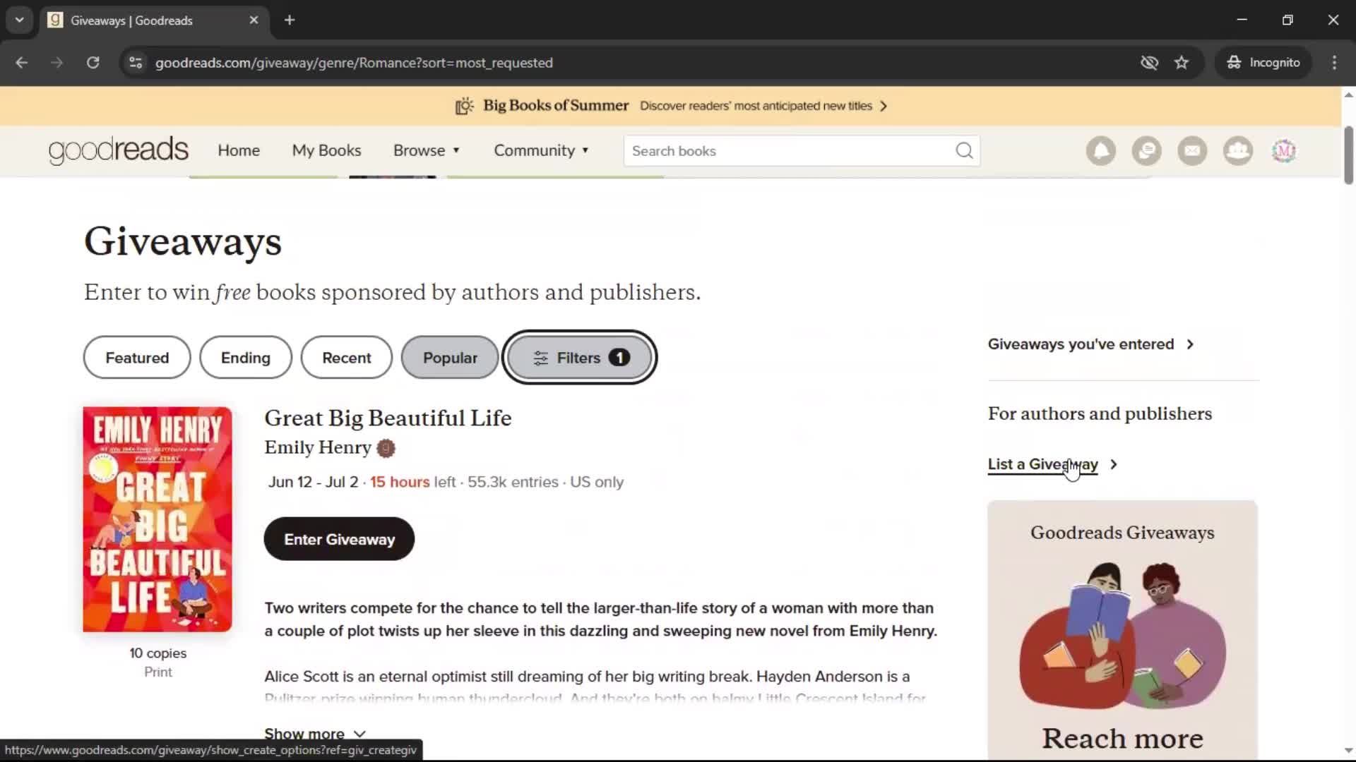Open the notifications bell icon

(1100, 151)
